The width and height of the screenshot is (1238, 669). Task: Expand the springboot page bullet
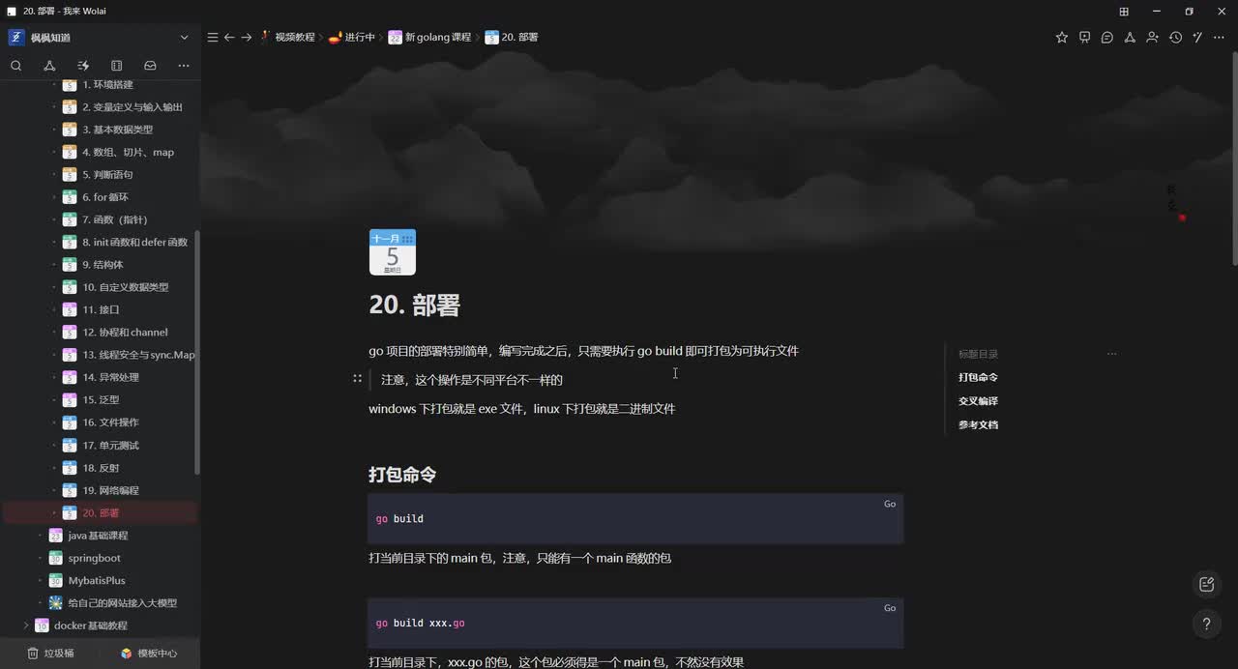point(40,558)
